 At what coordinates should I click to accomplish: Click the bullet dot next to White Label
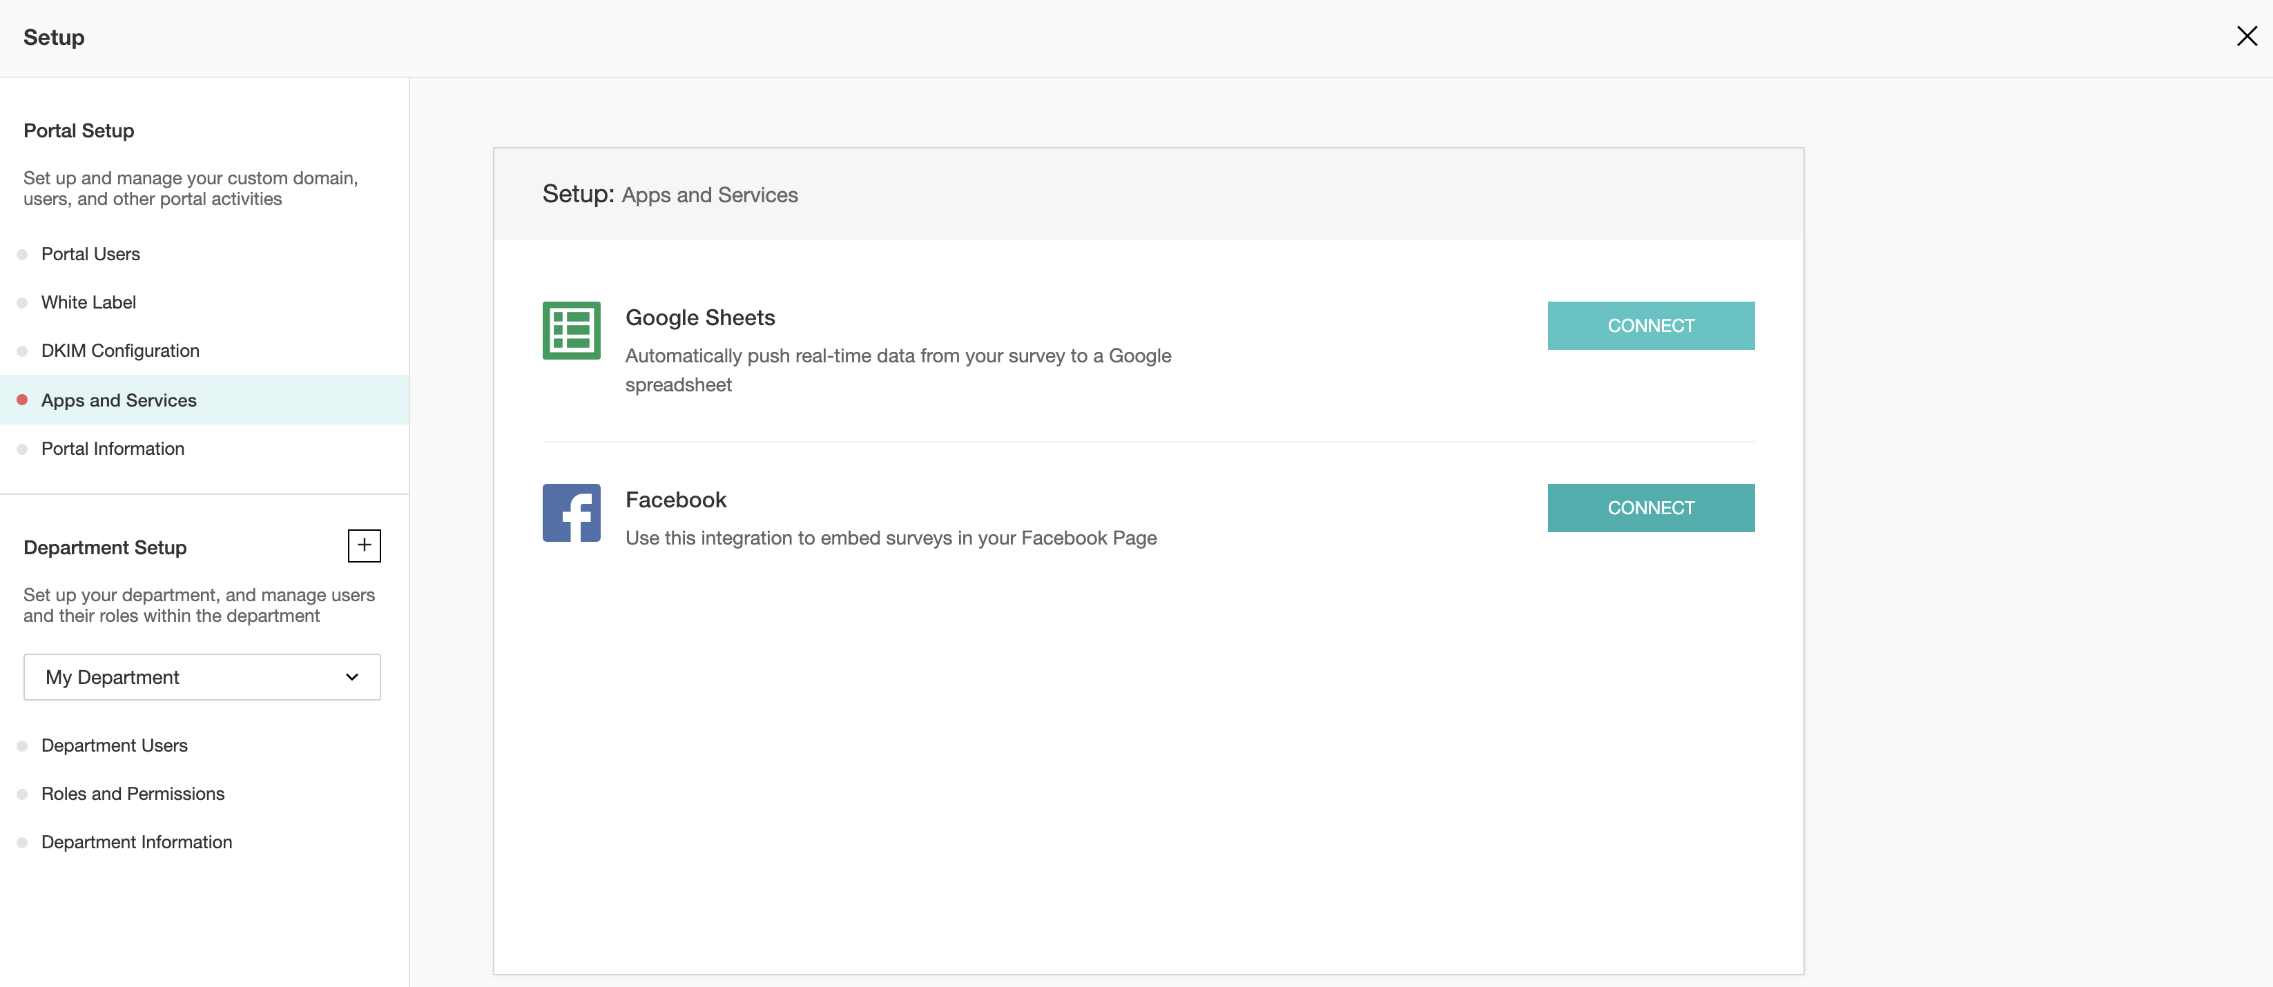(22, 302)
